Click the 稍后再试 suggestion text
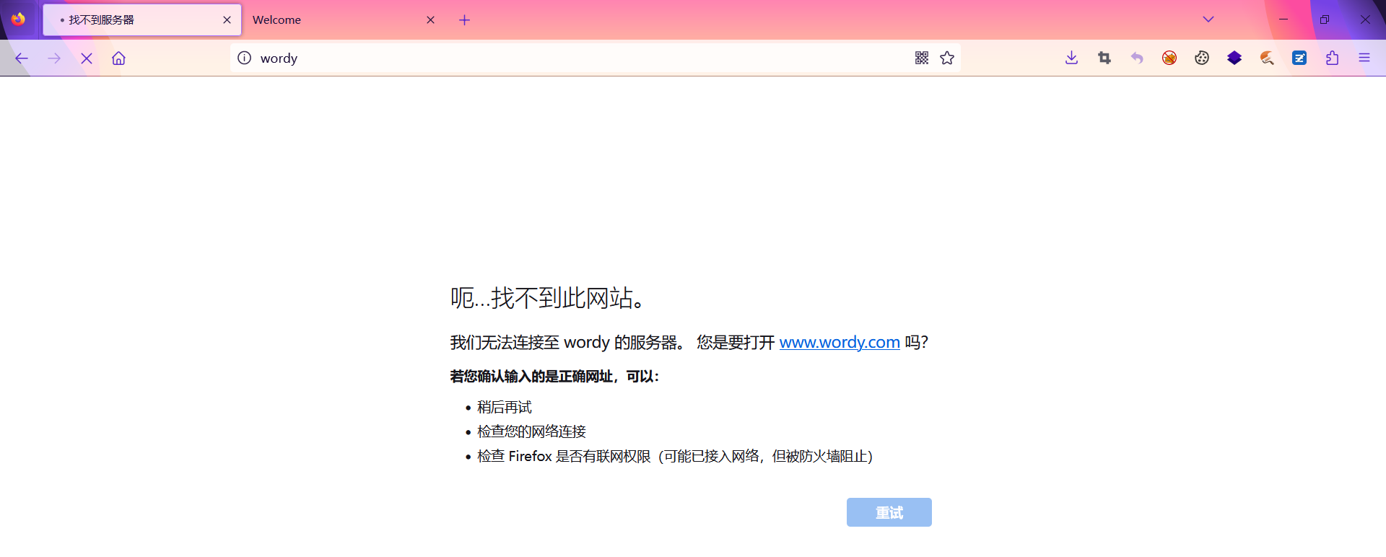Screen dimensions: 1386x557 pyautogui.click(x=505, y=408)
